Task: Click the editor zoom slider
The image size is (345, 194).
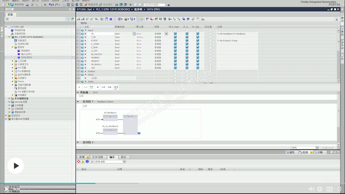Action: click(x=328, y=148)
